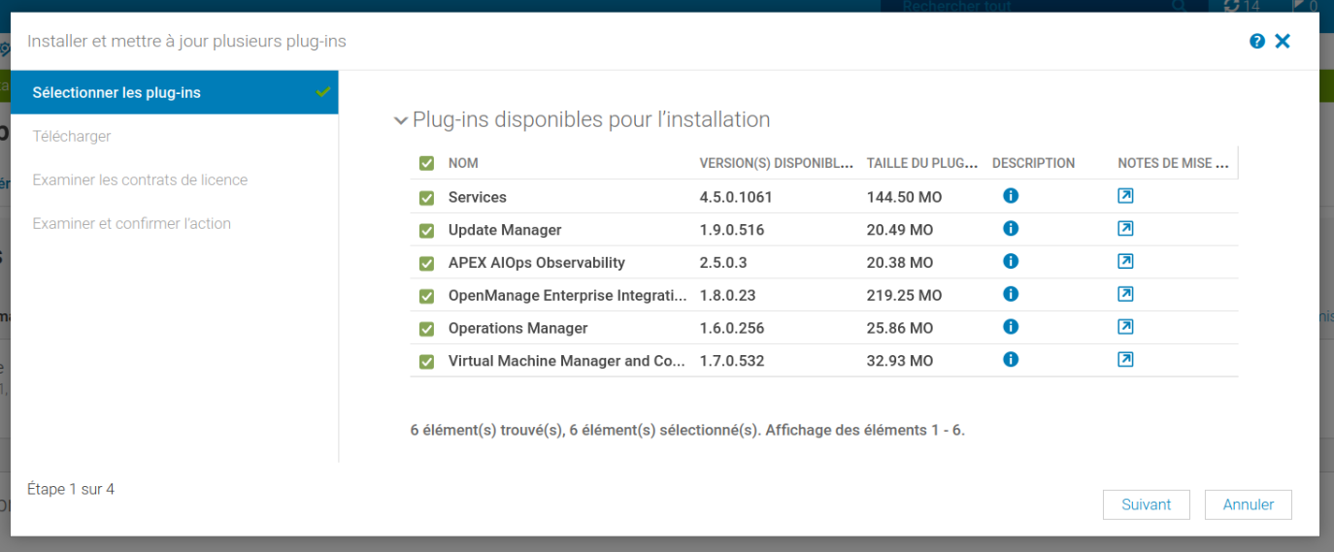The image size is (1334, 552).
Task: Click size 20.49 MO cell
Action: 900,230
